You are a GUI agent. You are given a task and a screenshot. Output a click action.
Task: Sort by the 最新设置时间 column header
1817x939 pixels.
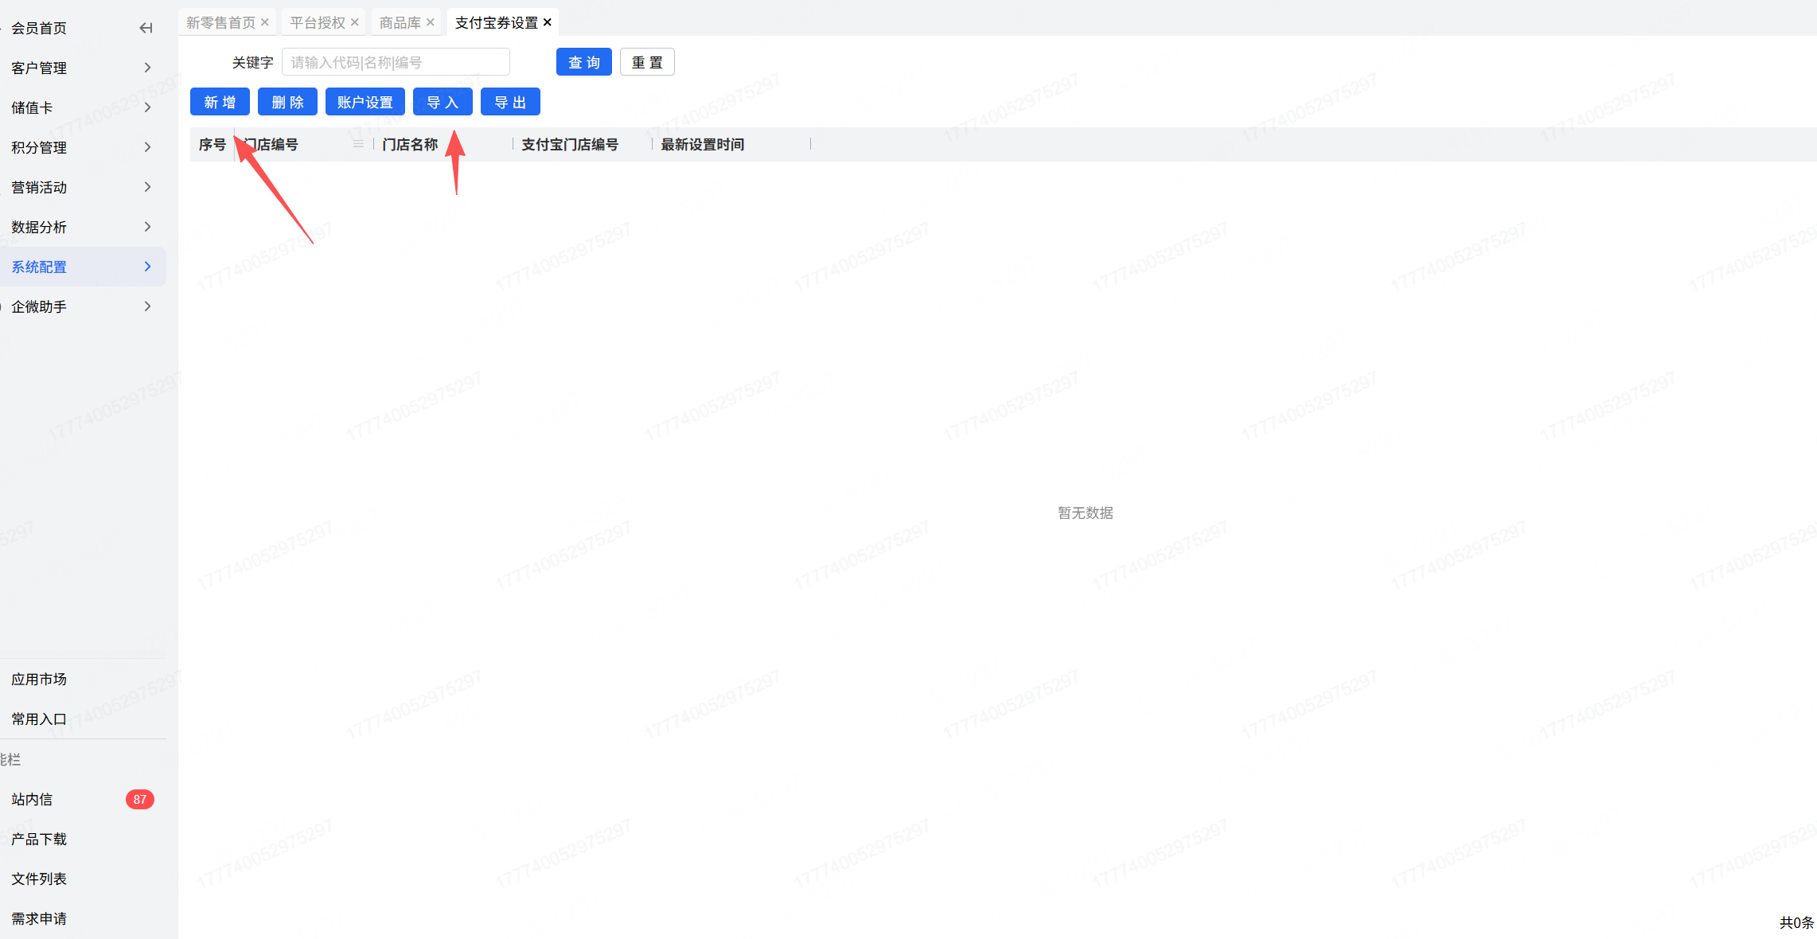702,144
